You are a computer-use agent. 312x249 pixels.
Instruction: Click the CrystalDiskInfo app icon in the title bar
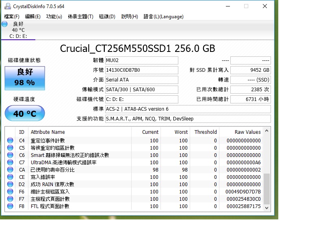[x=8, y=6]
